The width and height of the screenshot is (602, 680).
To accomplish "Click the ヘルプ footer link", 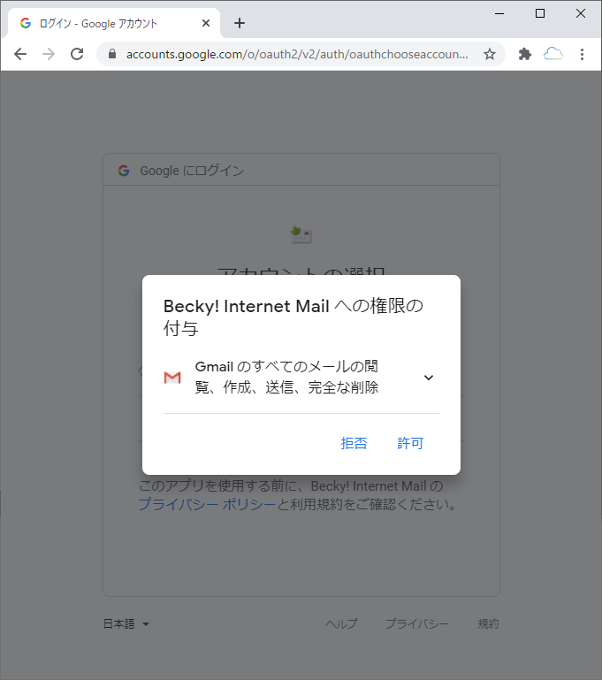I will tap(341, 624).
